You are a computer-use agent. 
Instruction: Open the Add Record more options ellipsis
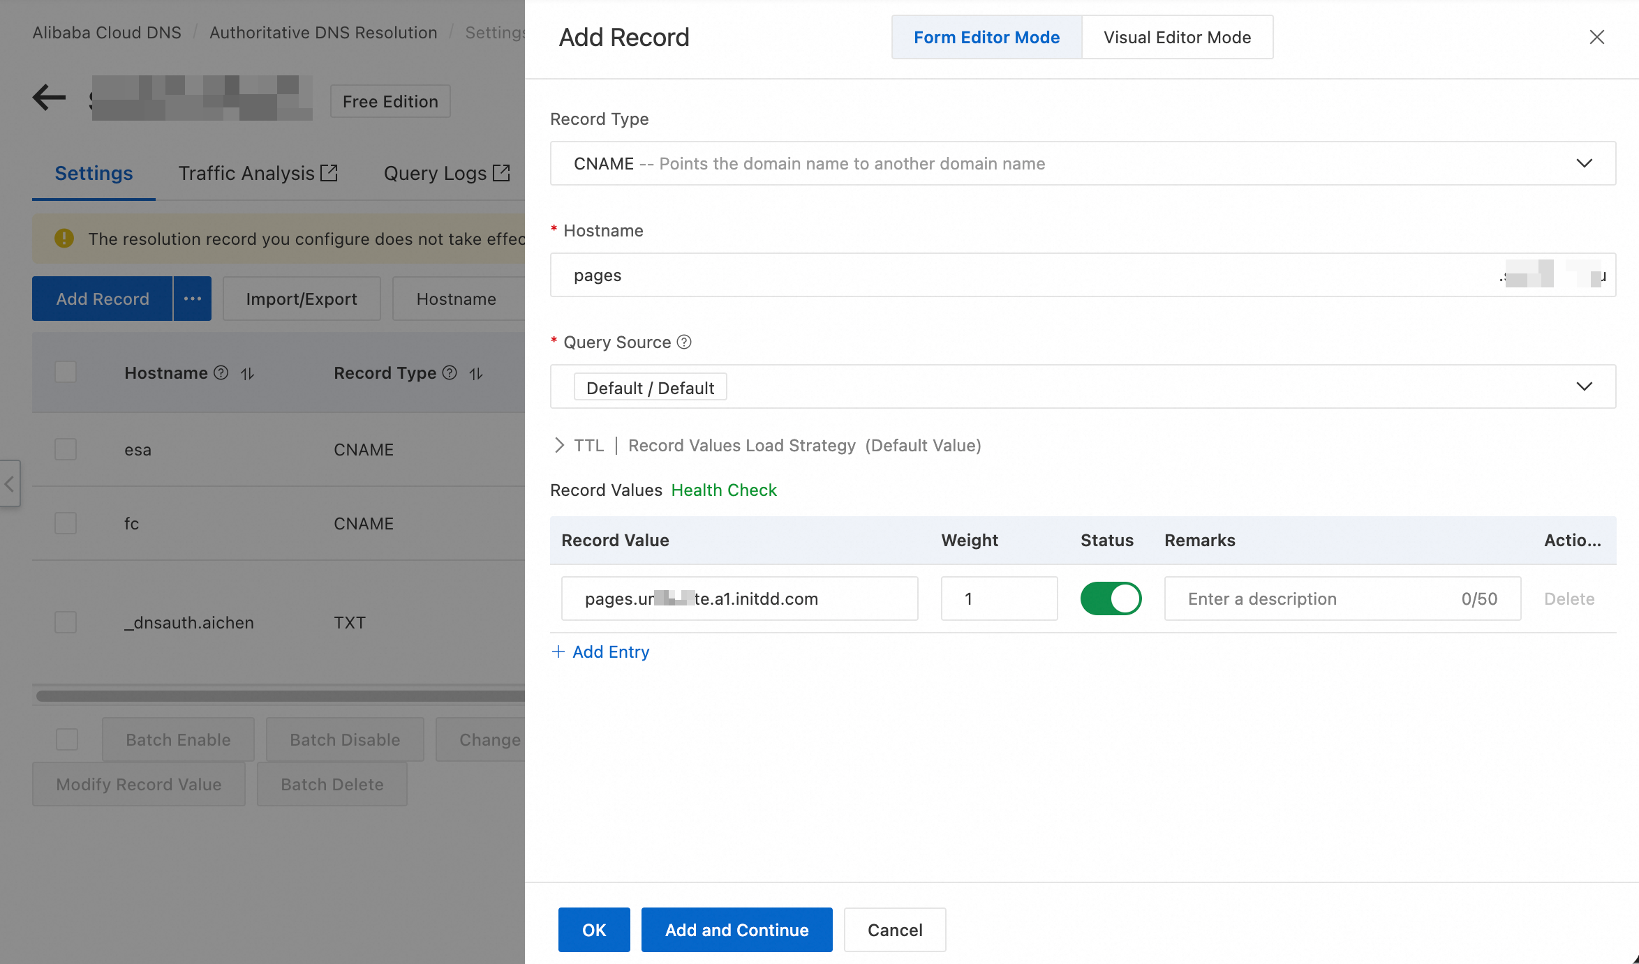pyautogui.click(x=192, y=299)
